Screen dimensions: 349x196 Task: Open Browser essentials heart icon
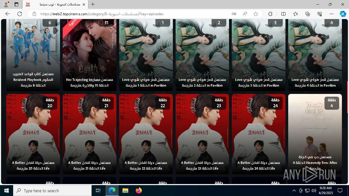[320, 14]
